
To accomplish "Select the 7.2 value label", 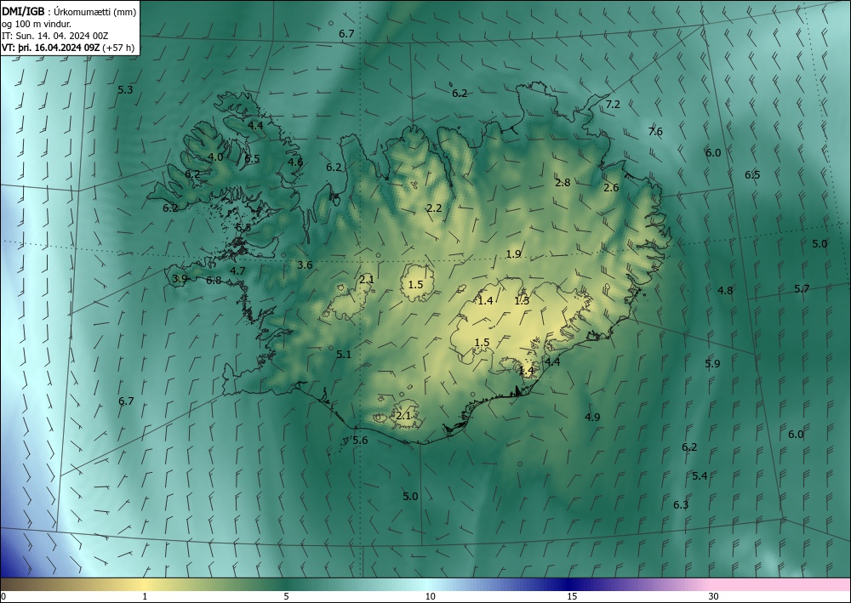I will pyautogui.click(x=613, y=105).
